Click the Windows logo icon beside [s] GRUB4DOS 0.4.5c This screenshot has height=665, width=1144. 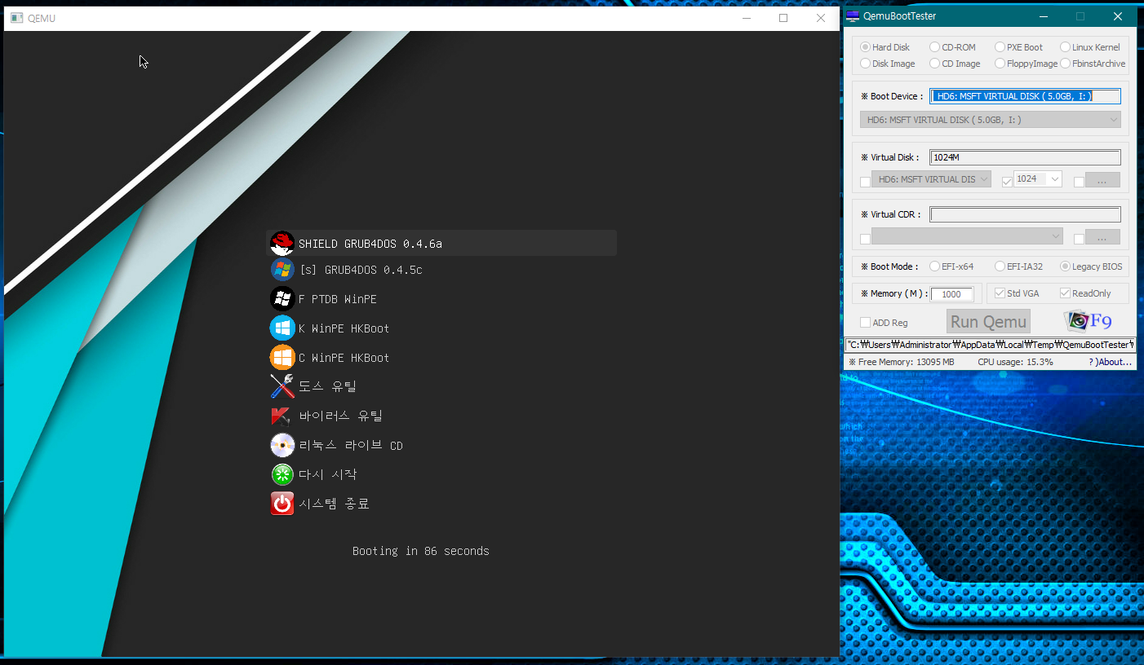coord(282,270)
